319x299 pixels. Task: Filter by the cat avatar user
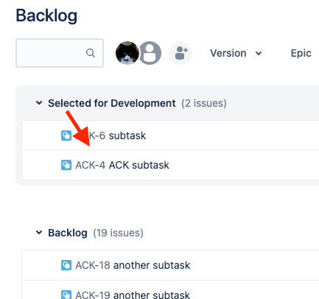click(127, 53)
